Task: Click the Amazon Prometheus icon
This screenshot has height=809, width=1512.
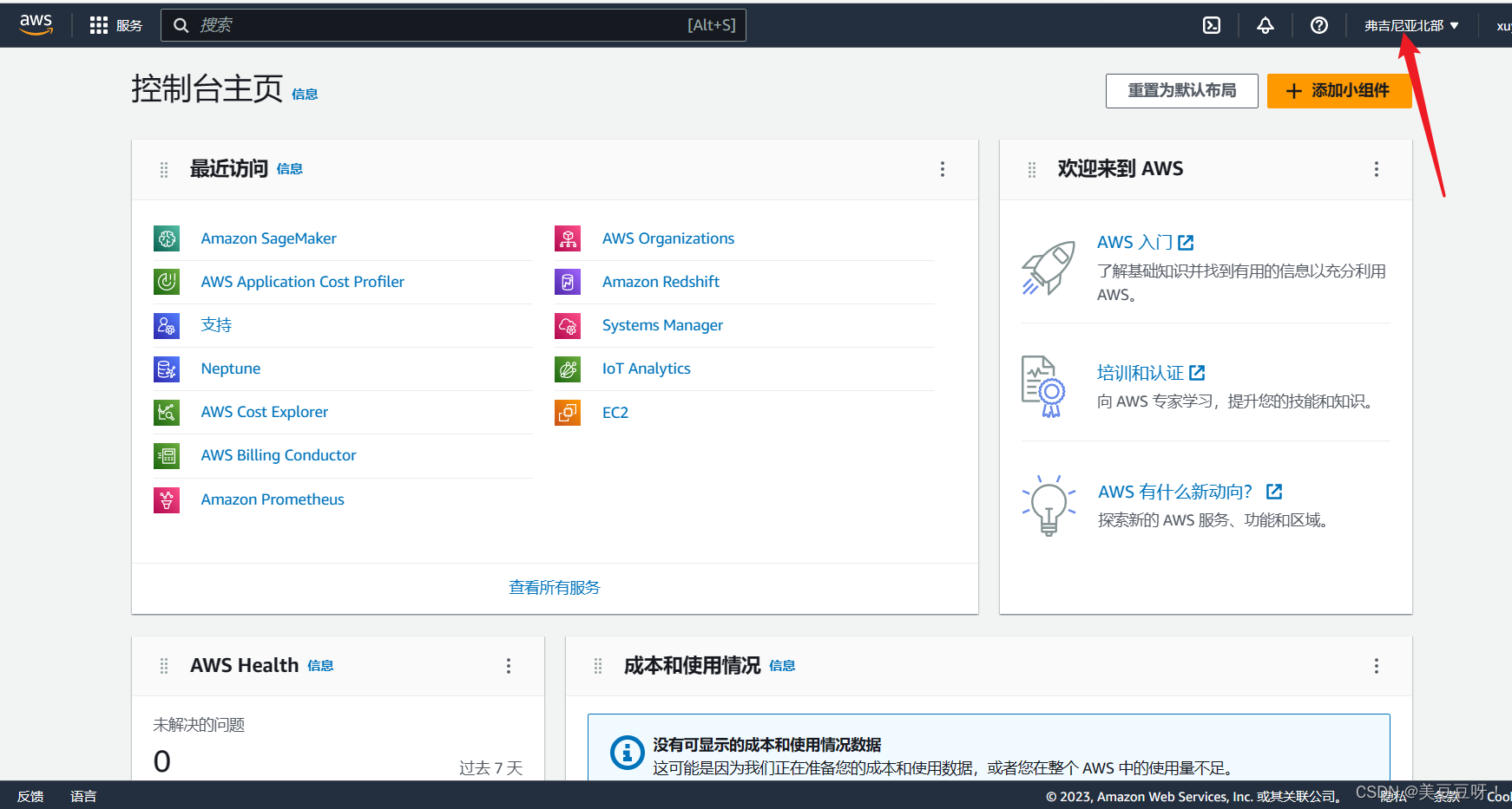Action: coord(167,499)
